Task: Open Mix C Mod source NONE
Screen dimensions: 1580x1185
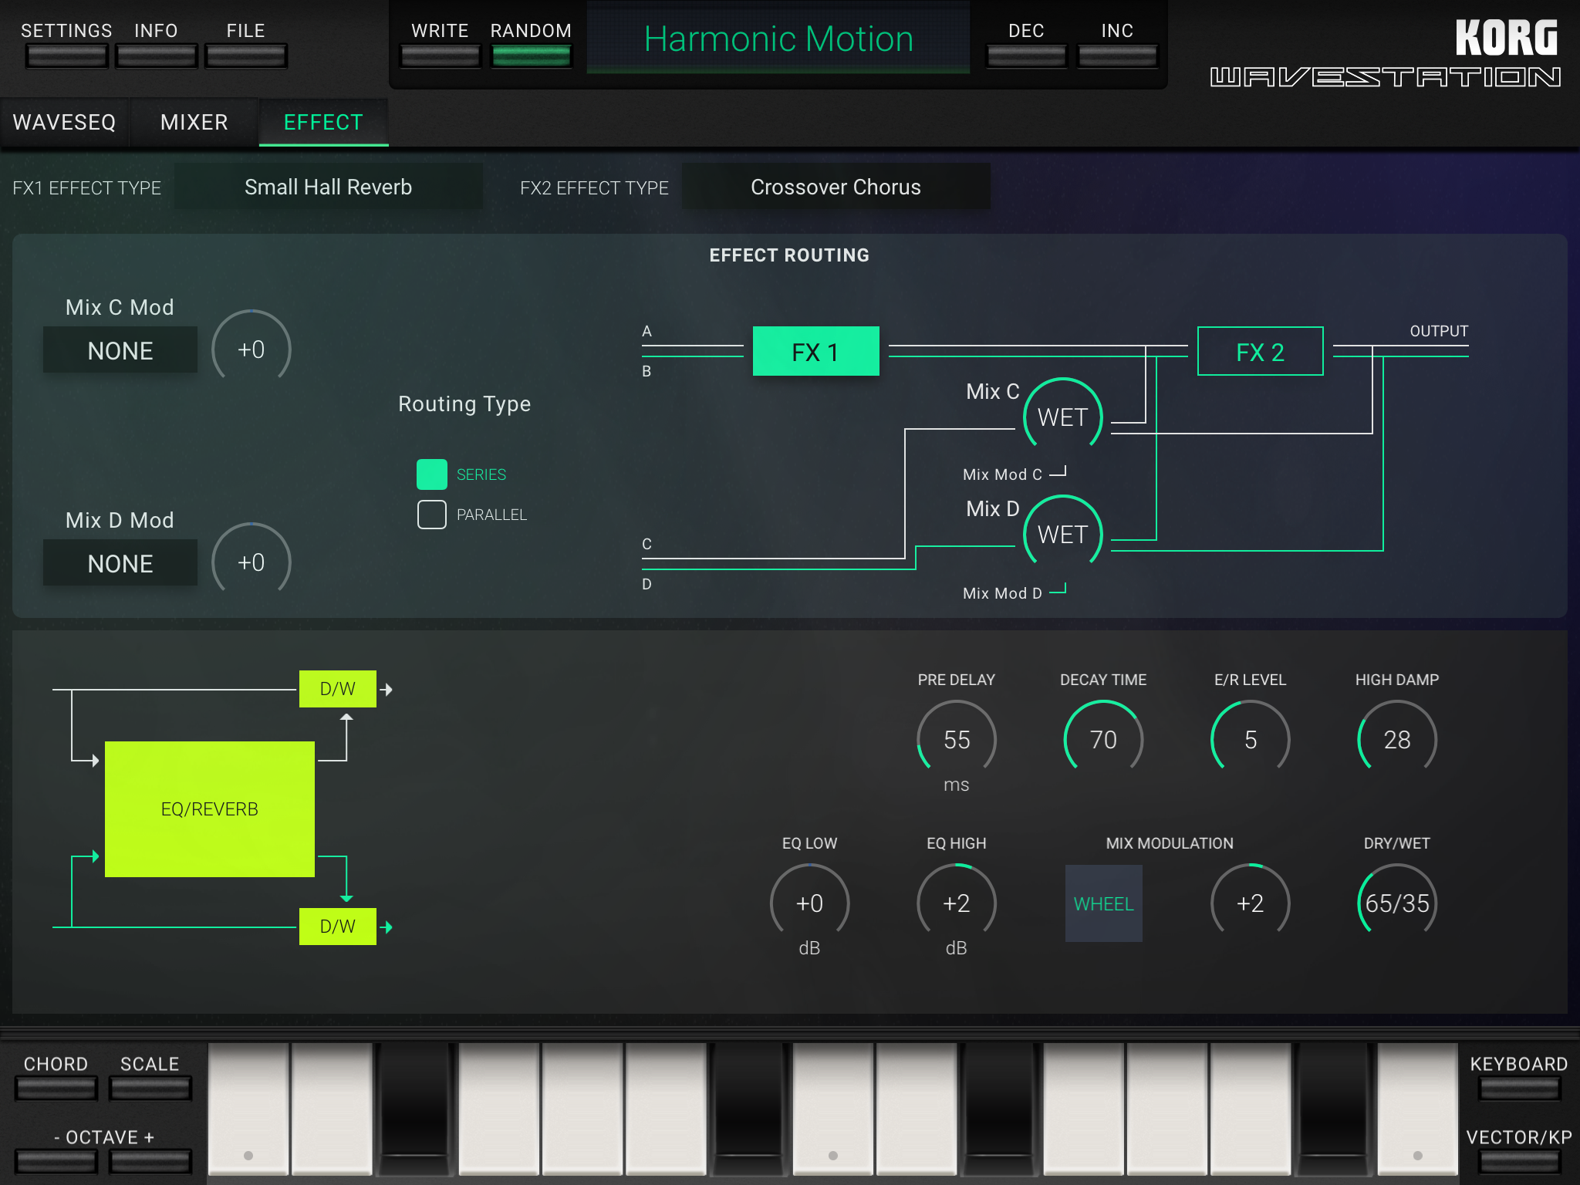Action: 120,350
